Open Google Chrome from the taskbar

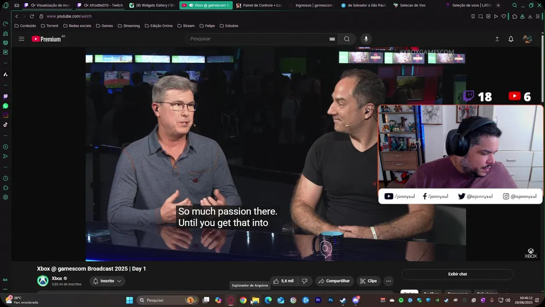tap(243, 300)
